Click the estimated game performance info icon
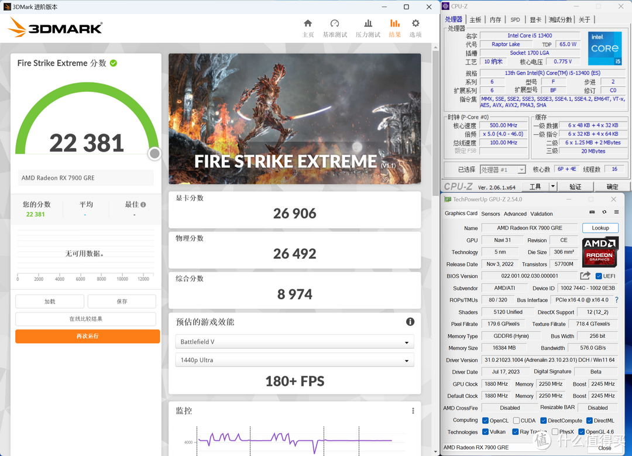Viewport: 632px width, 456px height. [410, 322]
